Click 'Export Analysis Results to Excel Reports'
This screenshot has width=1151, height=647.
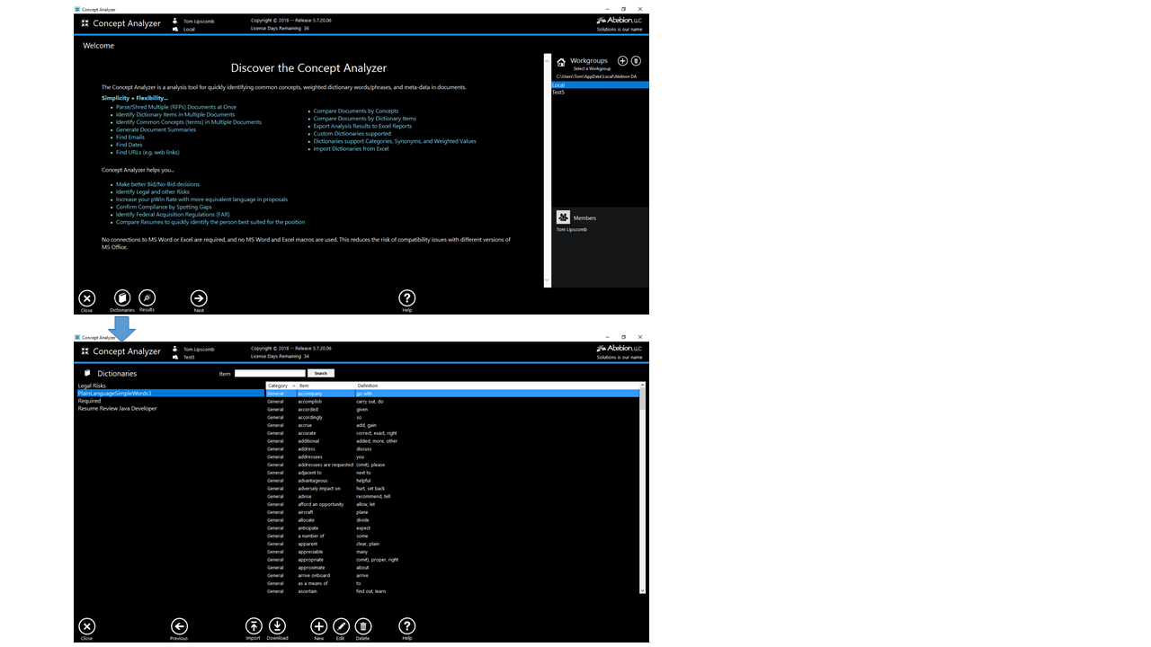click(362, 126)
